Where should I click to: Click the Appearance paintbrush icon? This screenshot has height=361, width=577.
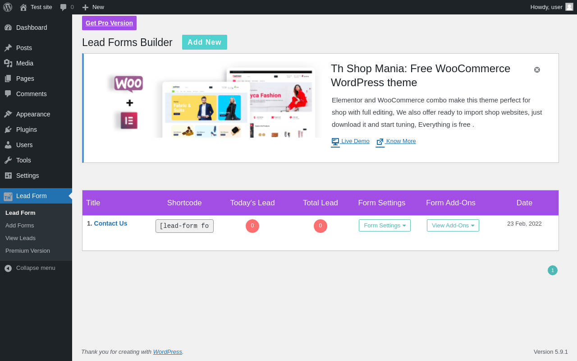8,114
